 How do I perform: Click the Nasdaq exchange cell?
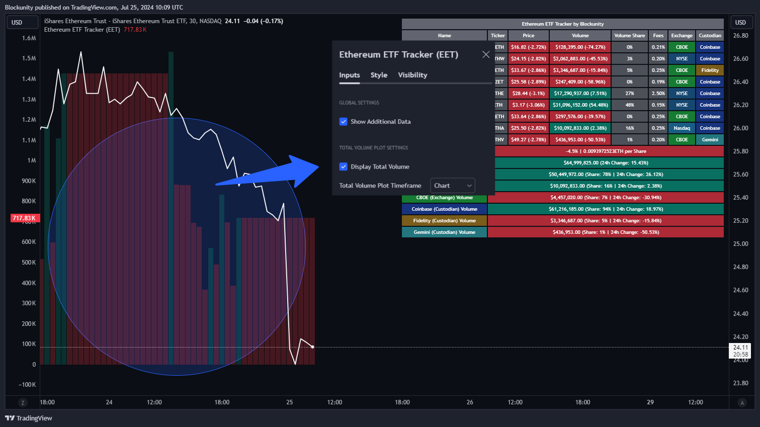pos(682,128)
